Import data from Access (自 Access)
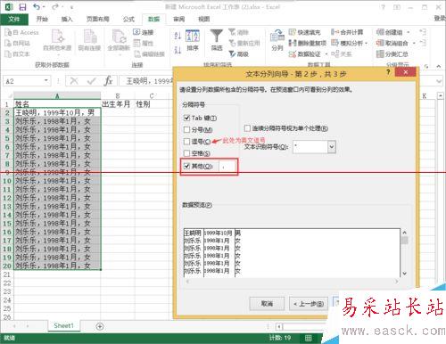 pos(22,32)
